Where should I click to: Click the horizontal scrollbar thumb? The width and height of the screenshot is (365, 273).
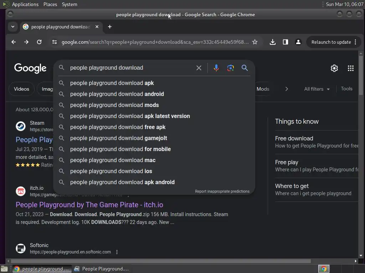click(161, 261)
